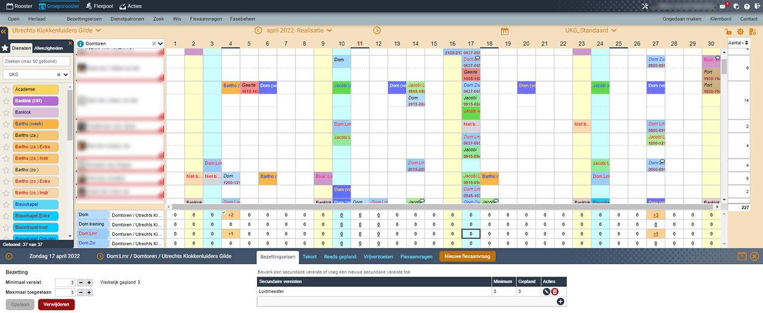The width and height of the screenshot is (763, 313).
Task: Open the april 2022: Realisatie dropdown
Action: click(x=299, y=30)
